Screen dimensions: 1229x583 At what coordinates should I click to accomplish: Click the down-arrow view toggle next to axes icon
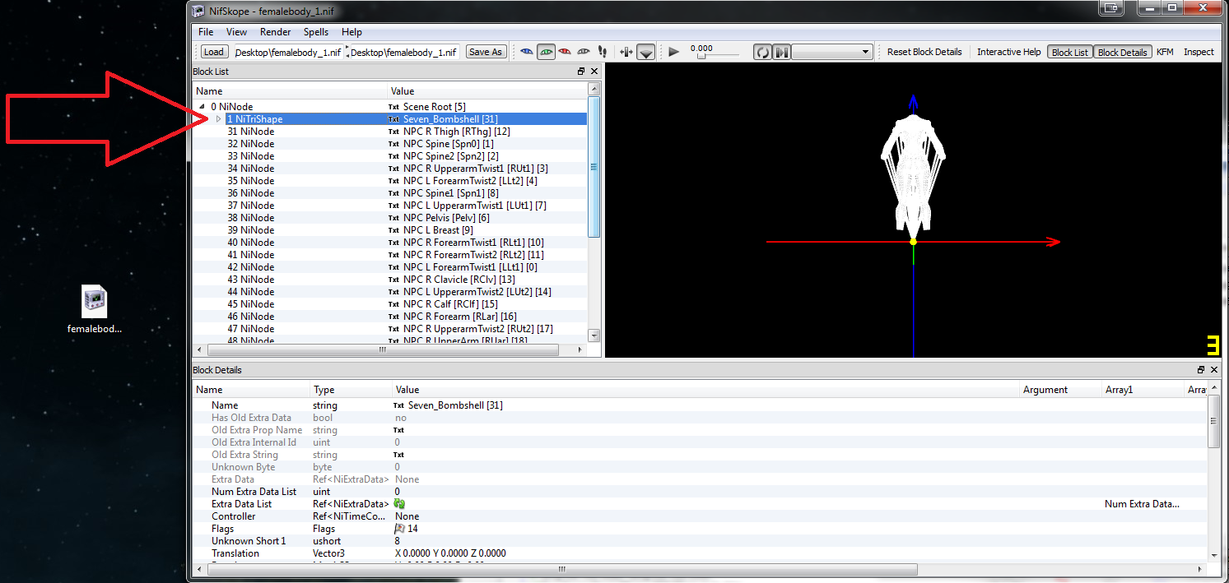[x=646, y=51]
